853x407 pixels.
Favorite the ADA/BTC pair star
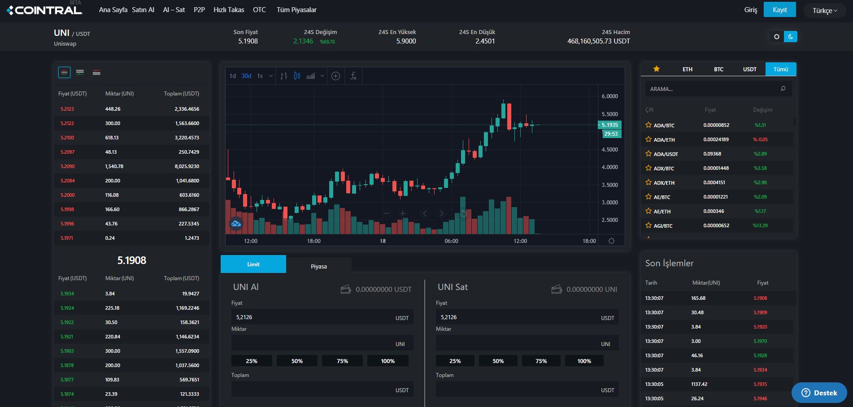(648, 125)
